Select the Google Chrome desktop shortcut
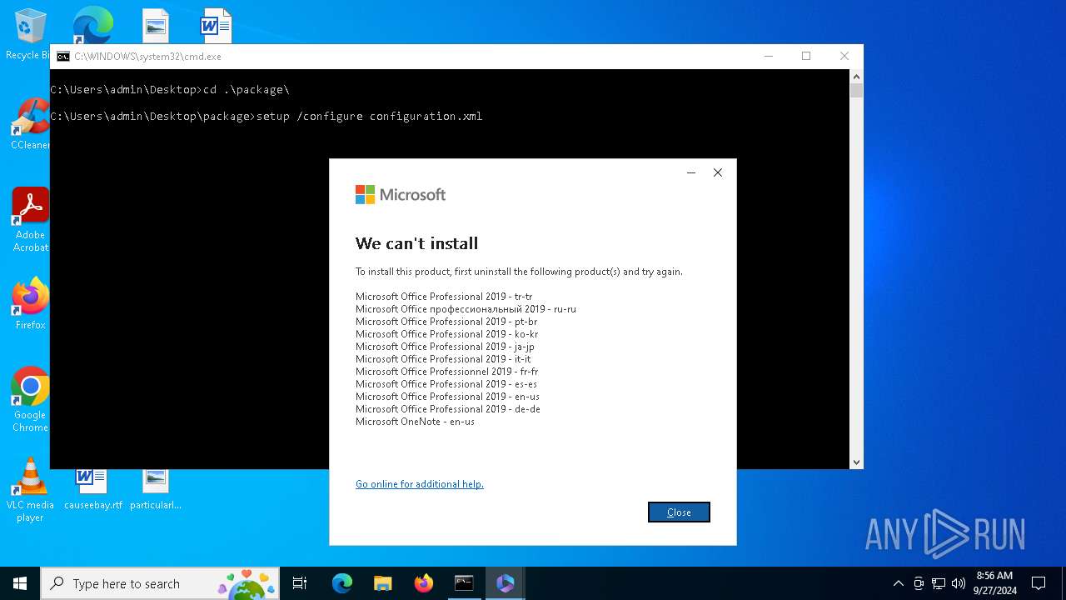The width and height of the screenshot is (1066, 600). coord(30,399)
